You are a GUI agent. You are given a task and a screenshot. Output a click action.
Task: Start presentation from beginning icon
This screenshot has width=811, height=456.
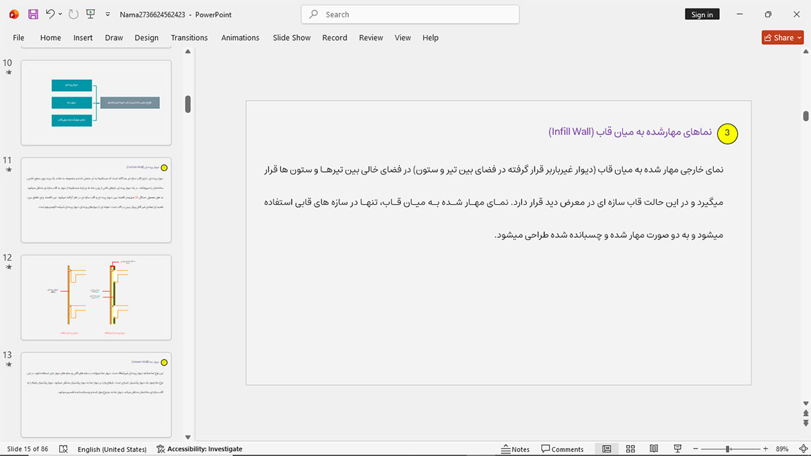(x=90, y=14)
